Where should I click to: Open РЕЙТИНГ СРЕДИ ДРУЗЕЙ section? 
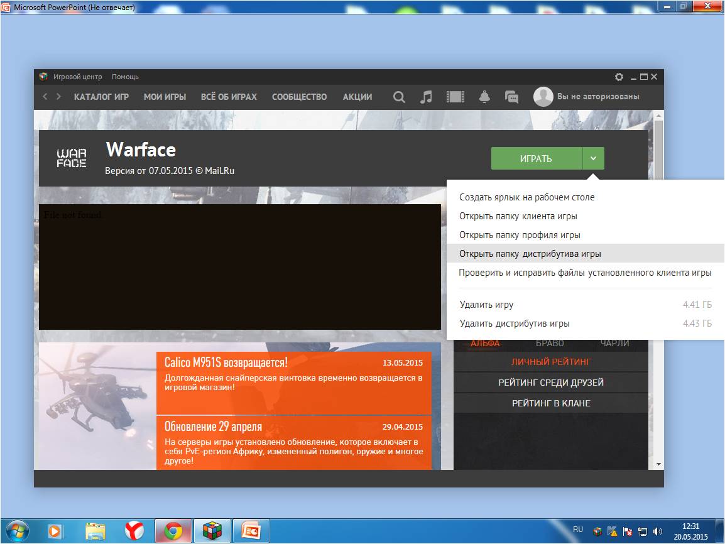pos(551,383)
